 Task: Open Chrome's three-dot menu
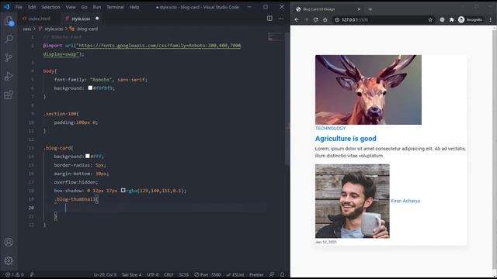tap(490, 19)
